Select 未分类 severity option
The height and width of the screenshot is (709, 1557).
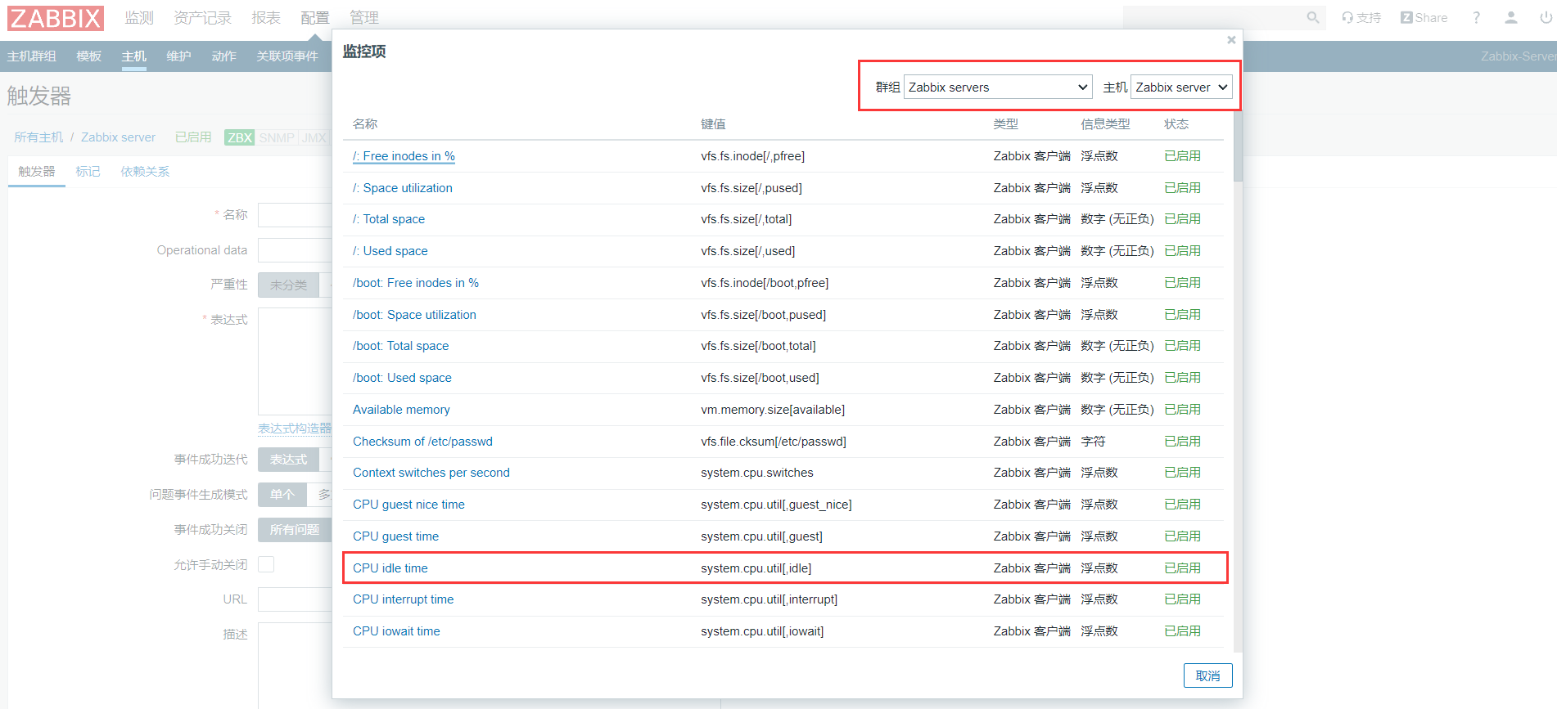pos(288,285)
